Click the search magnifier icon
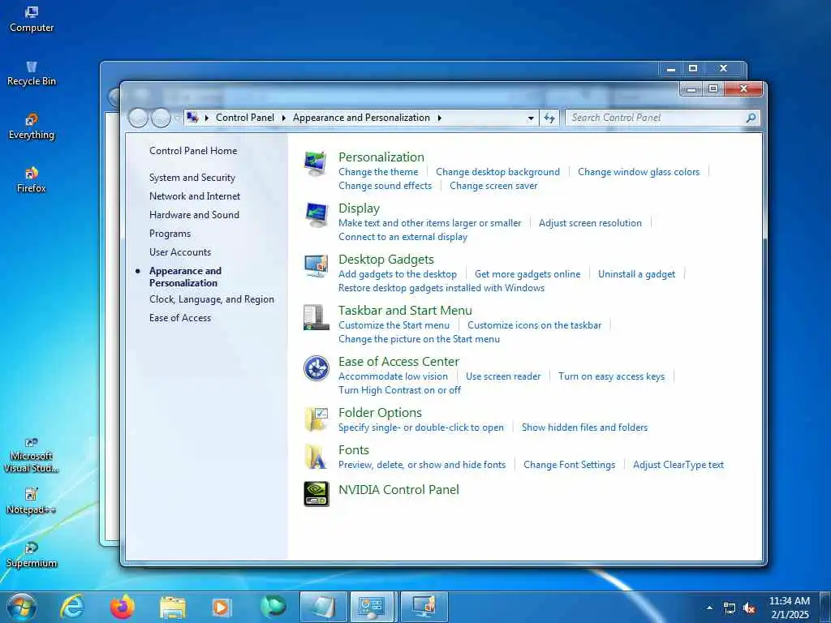This screenshot has height=623, width=831. pyautogui.click(x=751, y=118)
